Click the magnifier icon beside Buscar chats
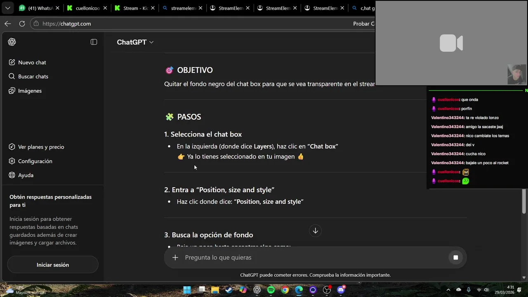 click(x=12, y=76)
